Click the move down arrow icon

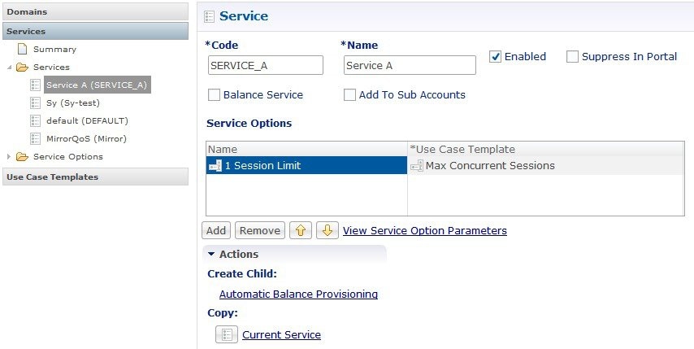click(327, 230)
